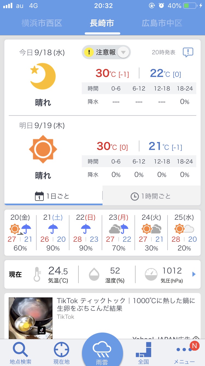This screenshot has height=366, width=205.
Task: Switch to the 広島市中区 location tab
Action: click(x=162, y=23)
